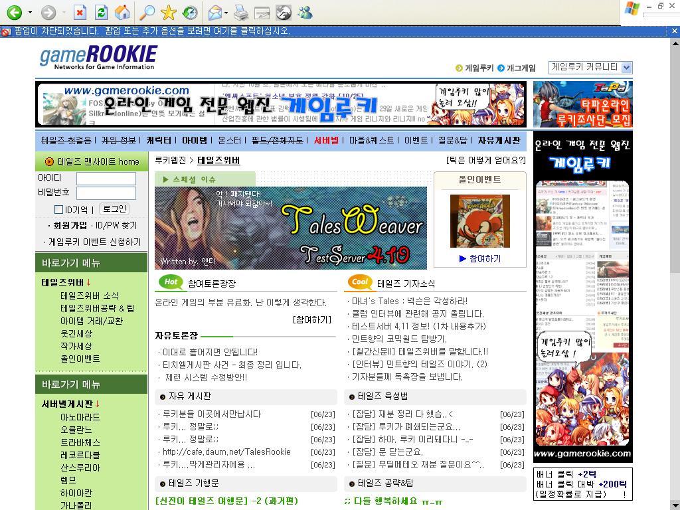Image resolution: width=680 pixels, height=510 pixels.
Task: Close the popup information bar
Action: point(675,31)
